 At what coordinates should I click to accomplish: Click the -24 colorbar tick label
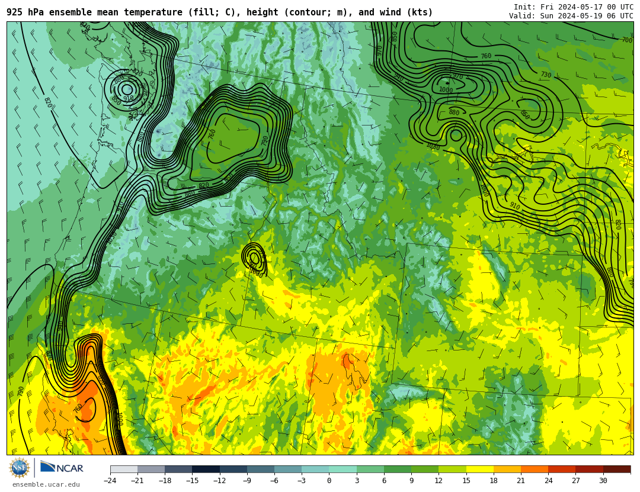(110, 481)
